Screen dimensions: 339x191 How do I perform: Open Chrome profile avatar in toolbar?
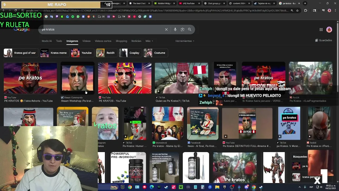(329, 11)
